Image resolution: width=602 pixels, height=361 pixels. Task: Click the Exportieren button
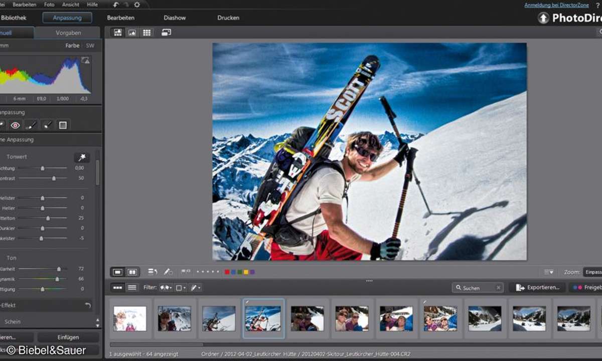[537, 288]
